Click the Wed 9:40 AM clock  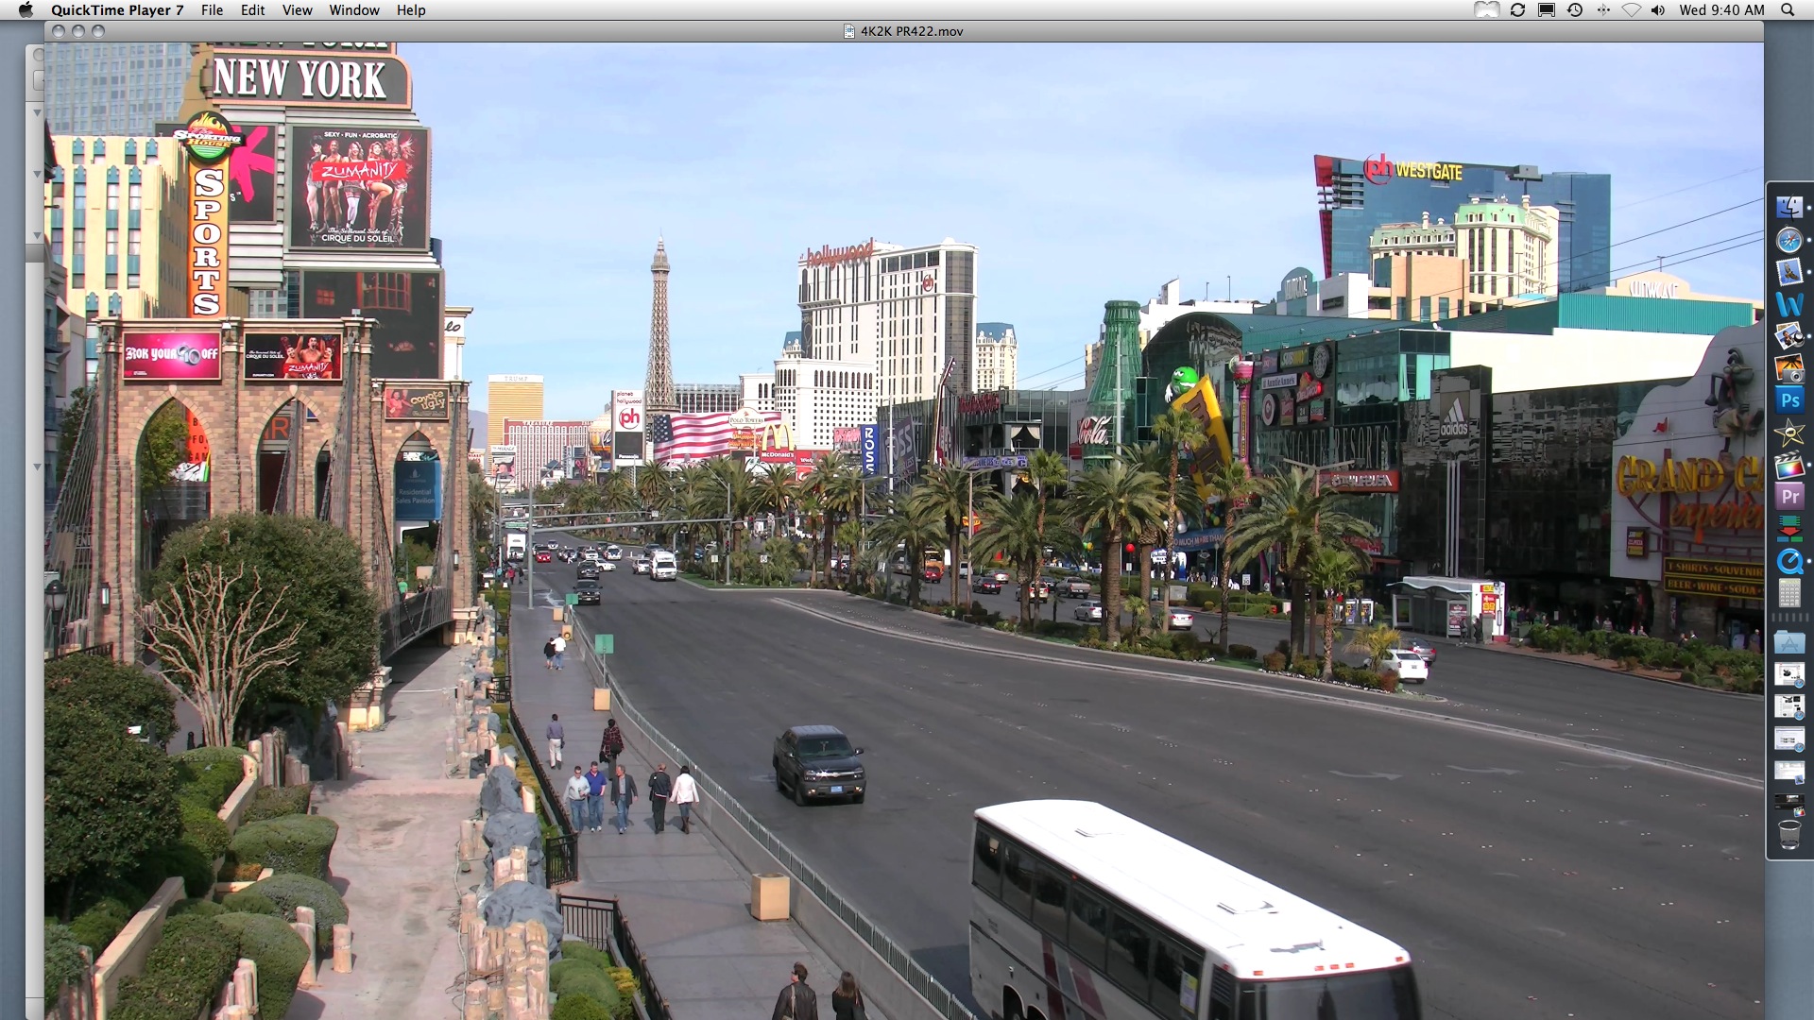(1721, 10)
